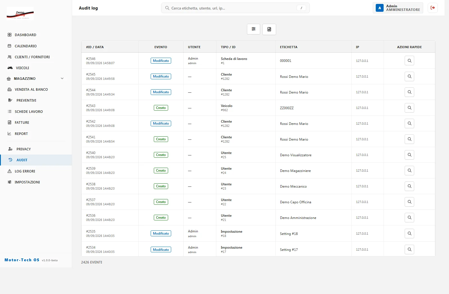Screen dimensions: 449x294
Task: Open Clienti / Fornitori section
Action: tap(36, 57)
